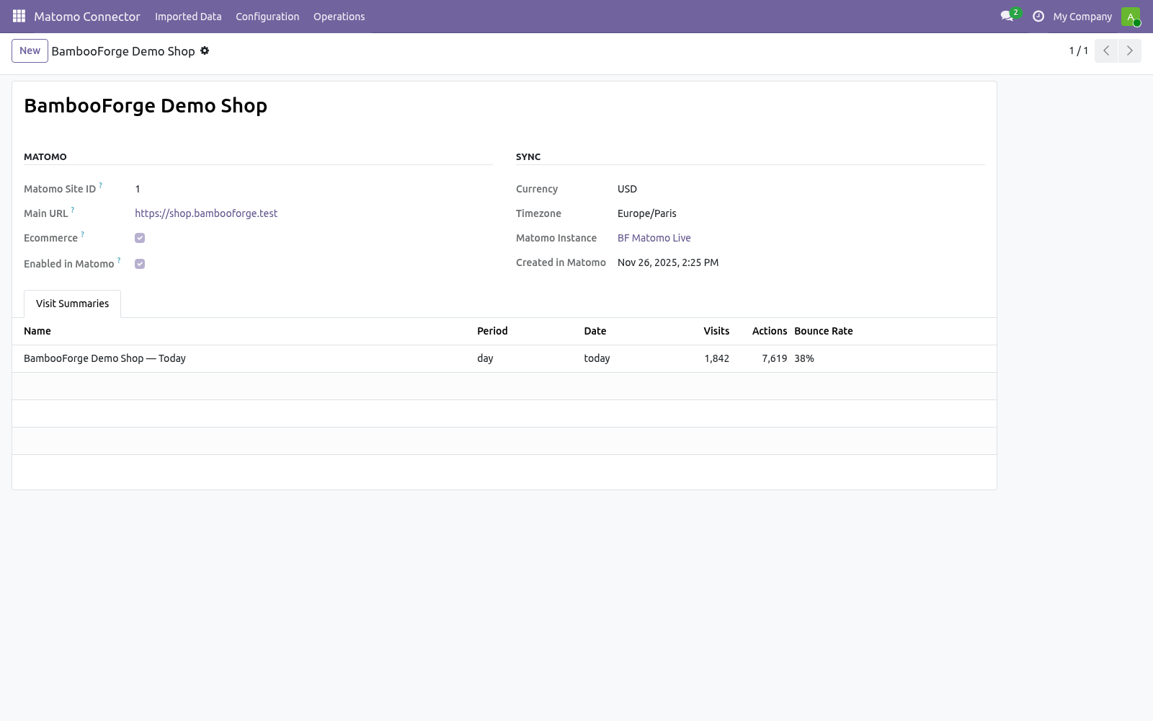Open the Operations menu

point(339,17)
